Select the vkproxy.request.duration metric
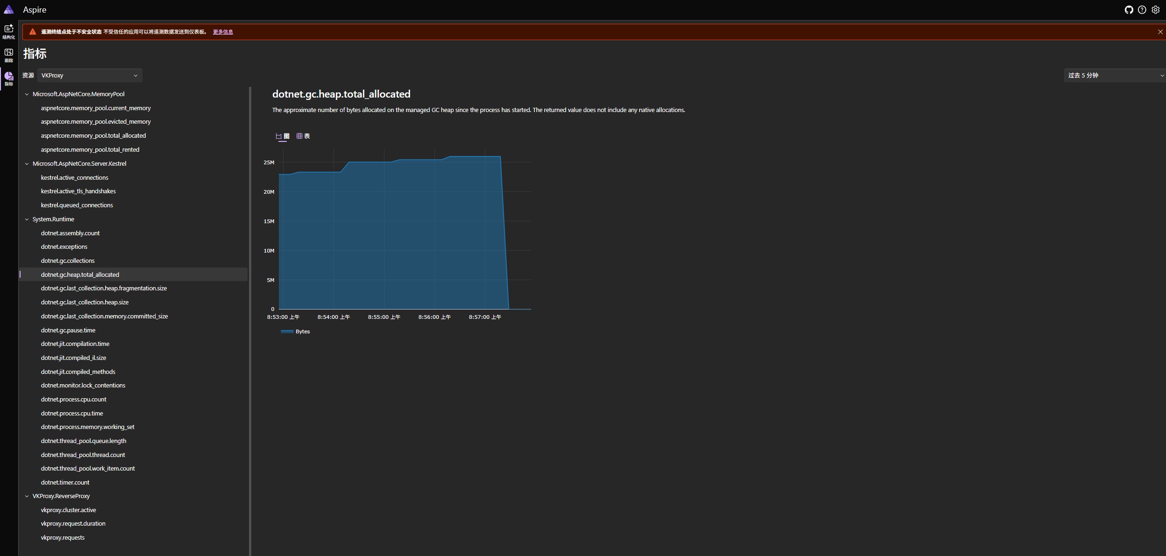The width and height of the screenshot is (1166, 556). tap(73, 524)
